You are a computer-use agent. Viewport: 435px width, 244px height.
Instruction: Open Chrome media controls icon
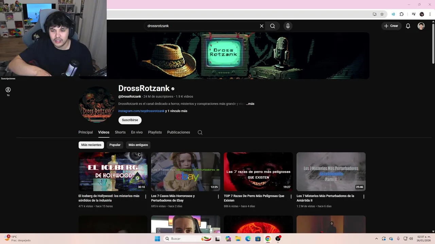(414, 14)
